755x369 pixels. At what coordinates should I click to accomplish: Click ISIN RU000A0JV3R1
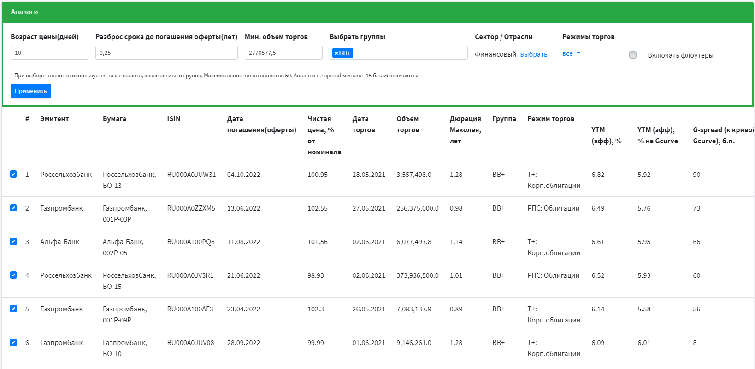pyautogui.click(x=190, y=275)
